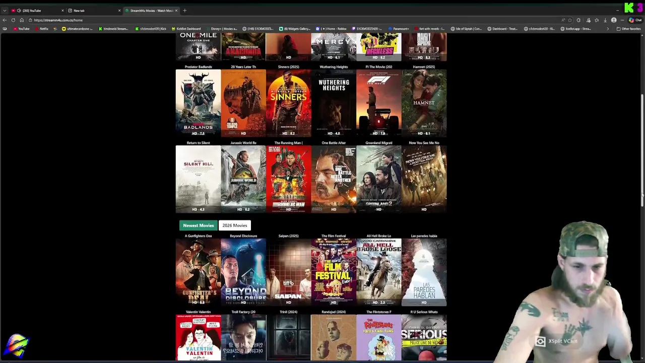Reload the page with refresh icon
This screenshot has width=645, height=363.
coord(13,20)
